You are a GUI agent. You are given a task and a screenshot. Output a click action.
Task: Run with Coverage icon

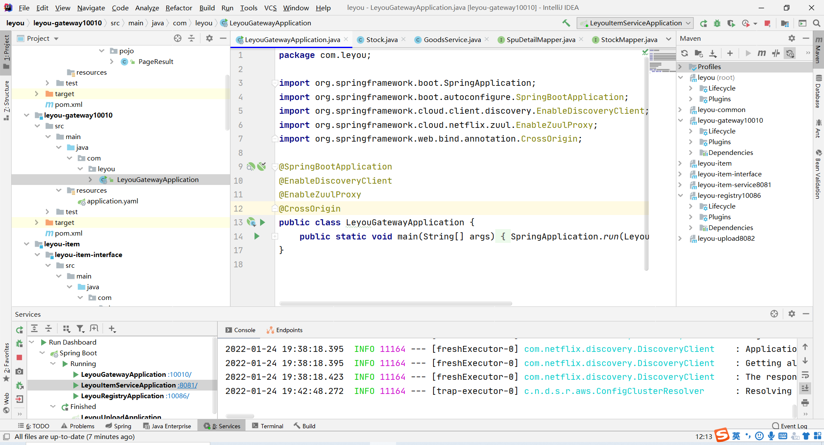click(731, 23)
